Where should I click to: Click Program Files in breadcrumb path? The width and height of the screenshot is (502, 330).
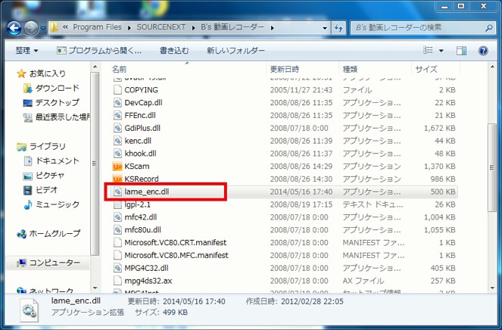(98, 27)
